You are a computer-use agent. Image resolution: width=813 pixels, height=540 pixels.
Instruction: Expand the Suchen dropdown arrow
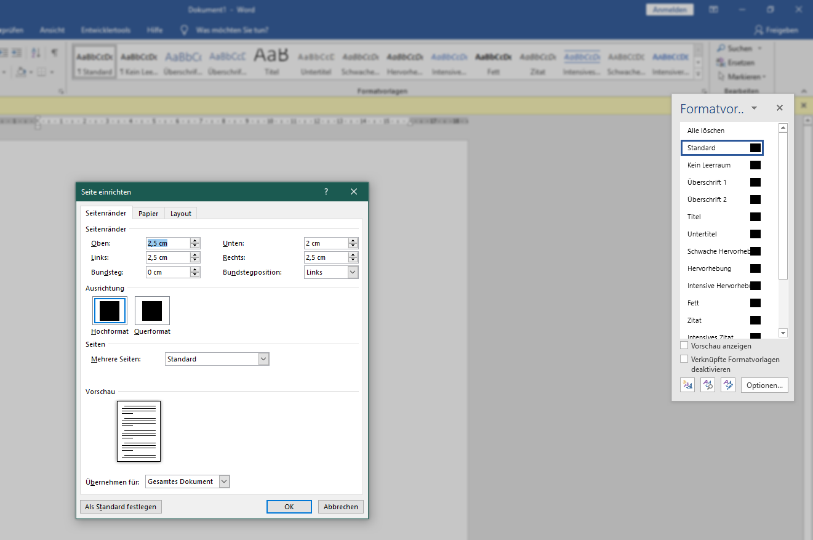[759, 48]
